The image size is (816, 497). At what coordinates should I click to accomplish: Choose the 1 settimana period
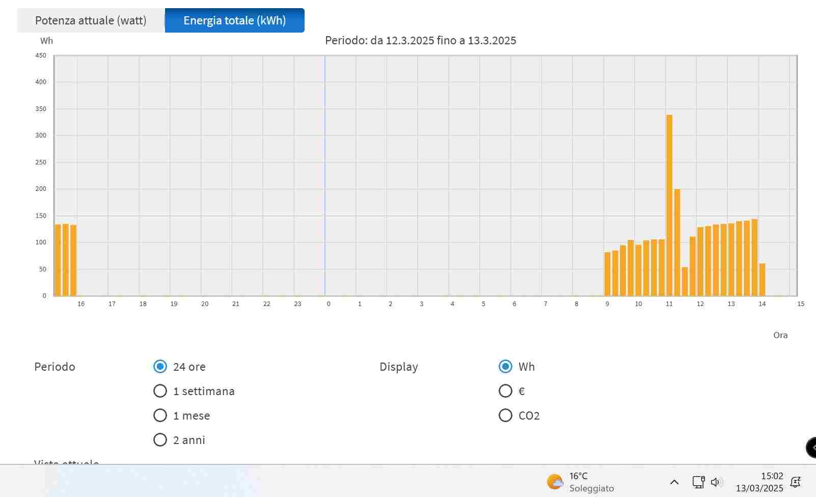tap(160, 391)
